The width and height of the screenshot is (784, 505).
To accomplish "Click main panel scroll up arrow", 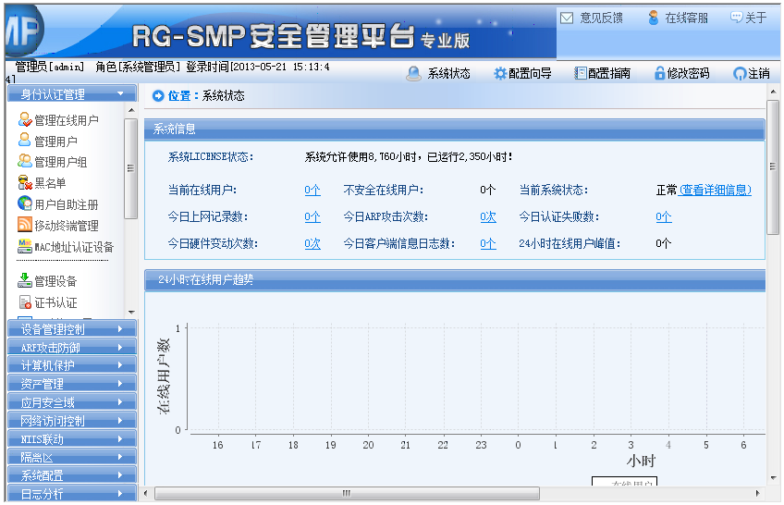I will pyautogui.click(x=773, y=92).
